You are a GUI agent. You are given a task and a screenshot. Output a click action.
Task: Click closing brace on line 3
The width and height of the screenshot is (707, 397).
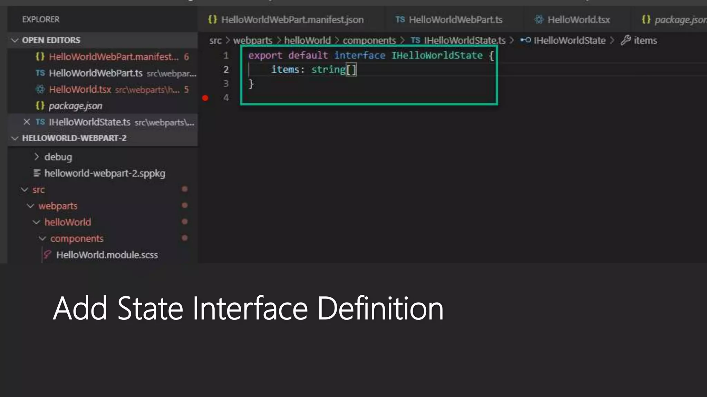tap(251, 84)
